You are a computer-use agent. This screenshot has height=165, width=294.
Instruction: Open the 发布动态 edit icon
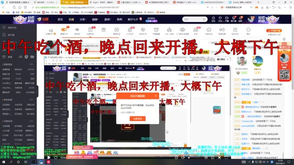(x=235, y=30)
